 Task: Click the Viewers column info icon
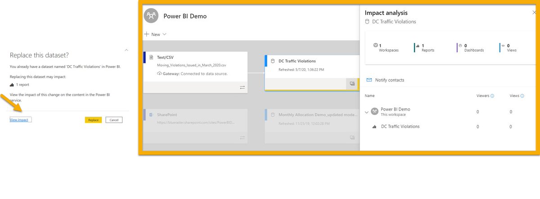click(492, 96)
